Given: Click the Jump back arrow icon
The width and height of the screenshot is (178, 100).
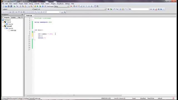Looking at the screenshot, I should click(151, 9).
